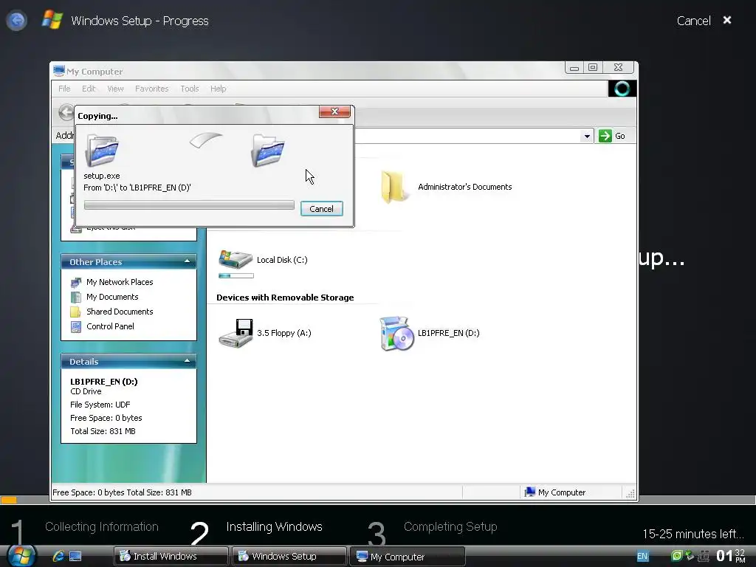Click the Shared Documents folder icon
The image size is (756, 567).
pos(76,312)
